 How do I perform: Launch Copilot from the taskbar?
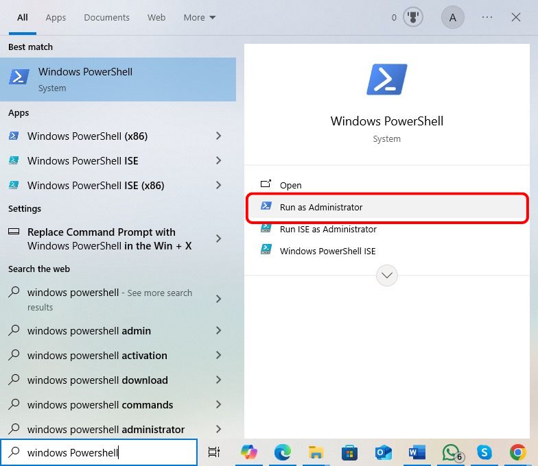pos(248,452)
